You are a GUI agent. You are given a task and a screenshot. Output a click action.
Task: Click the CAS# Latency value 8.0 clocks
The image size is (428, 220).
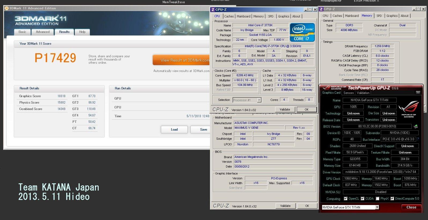point(382,56)
